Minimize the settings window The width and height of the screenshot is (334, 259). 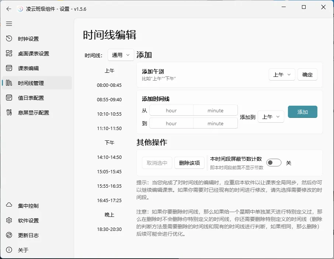[283, 7]
